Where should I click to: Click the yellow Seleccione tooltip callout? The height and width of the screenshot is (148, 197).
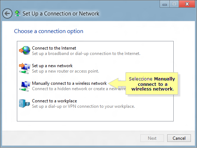click(152, 83)
